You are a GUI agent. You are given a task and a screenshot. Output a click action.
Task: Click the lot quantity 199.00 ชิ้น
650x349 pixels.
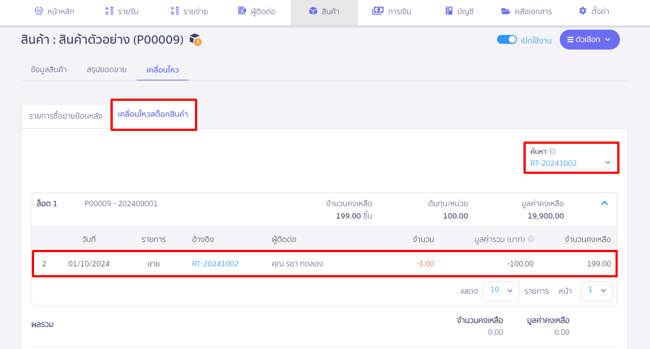(x=354, y=216)
